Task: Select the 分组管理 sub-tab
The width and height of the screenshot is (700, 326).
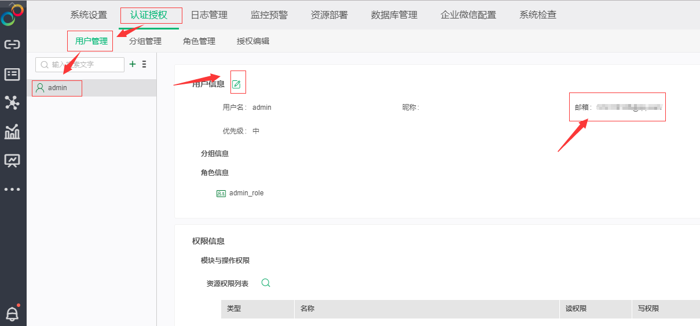Action: point(145,41)
